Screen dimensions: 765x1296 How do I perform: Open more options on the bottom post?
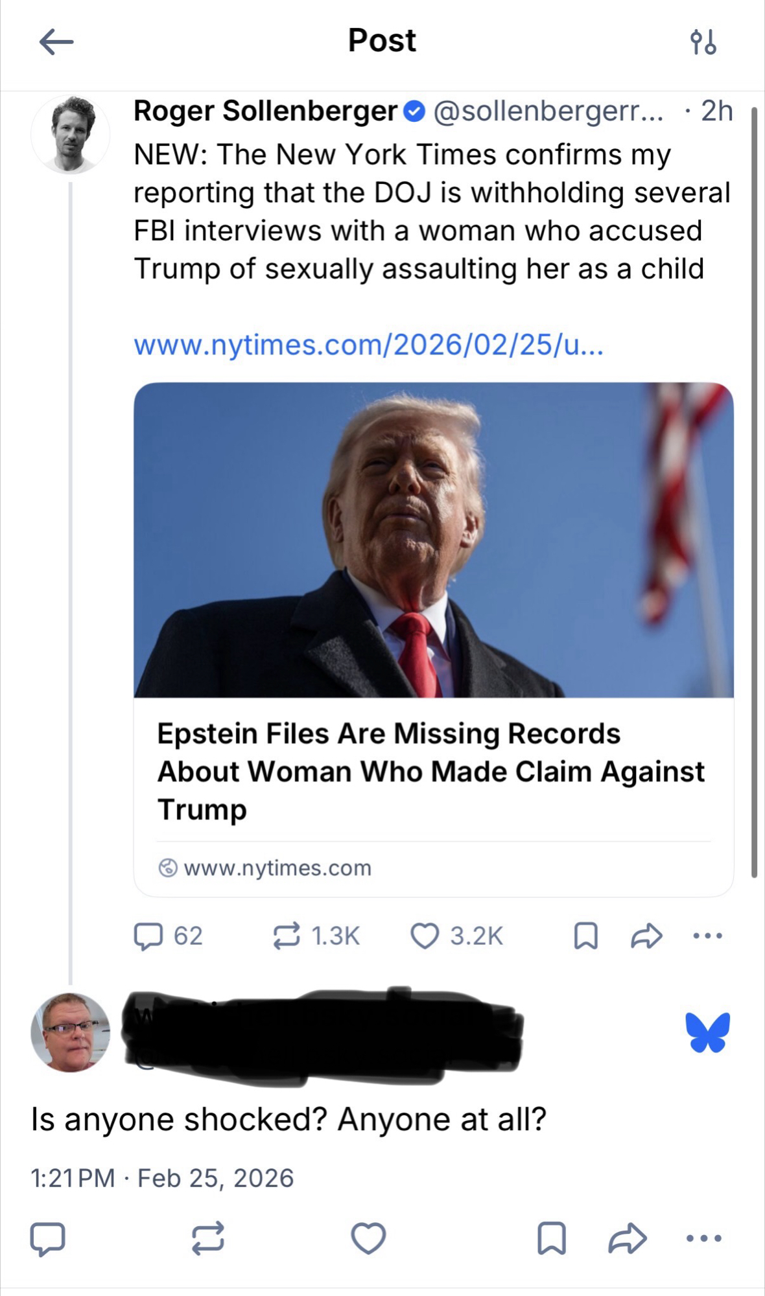coord(703,1238)
